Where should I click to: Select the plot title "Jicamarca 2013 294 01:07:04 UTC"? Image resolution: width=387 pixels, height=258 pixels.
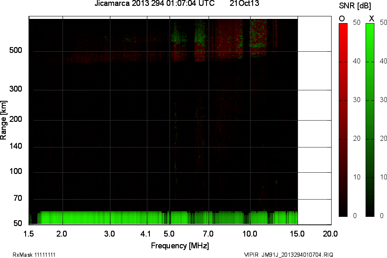pyautogui.click(x=154, y=3)
